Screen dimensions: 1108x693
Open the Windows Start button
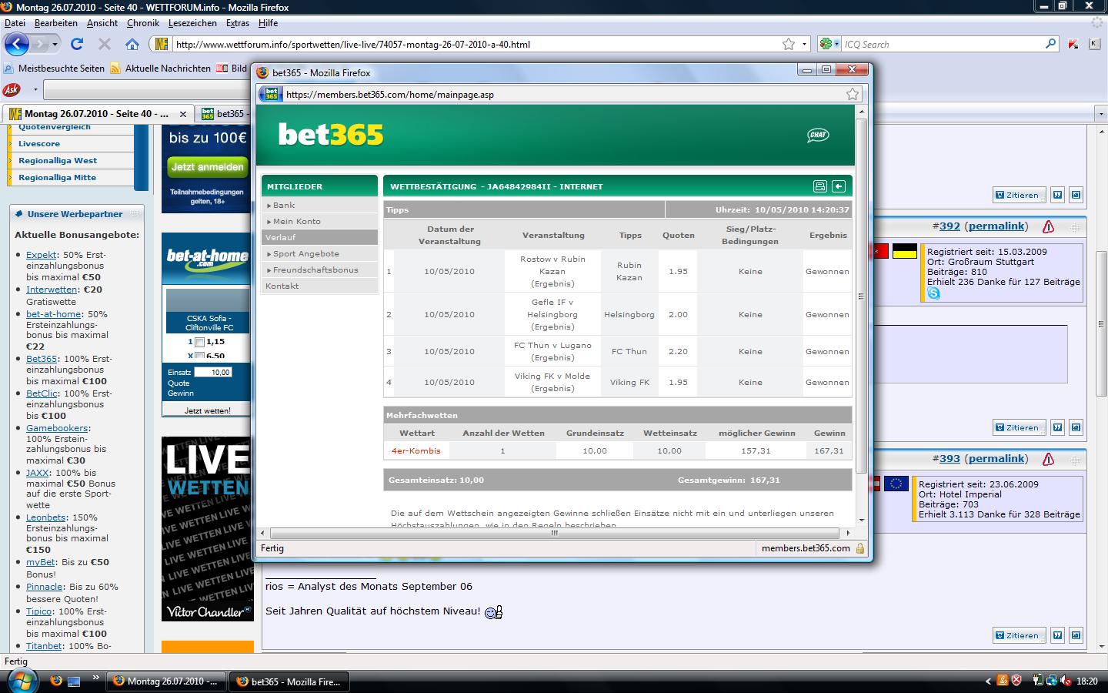tap(21, 681)
